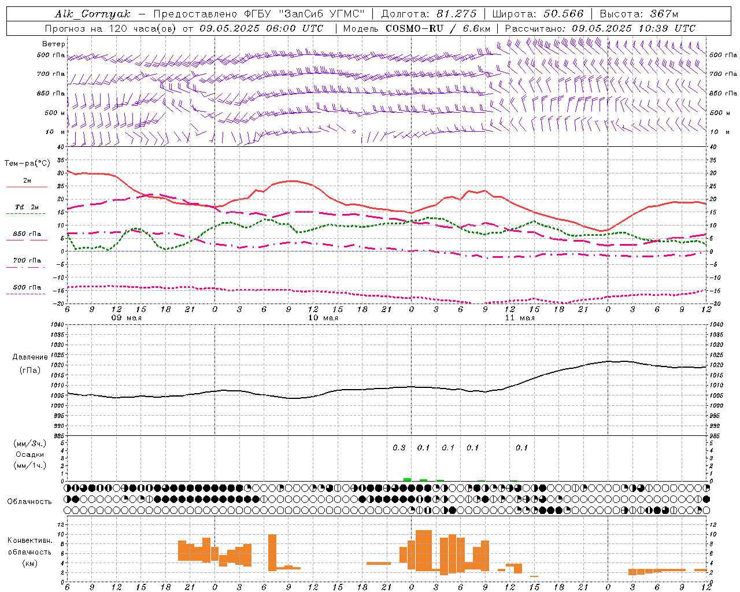Click the station name Alk_Gornyak

(92, 14)
